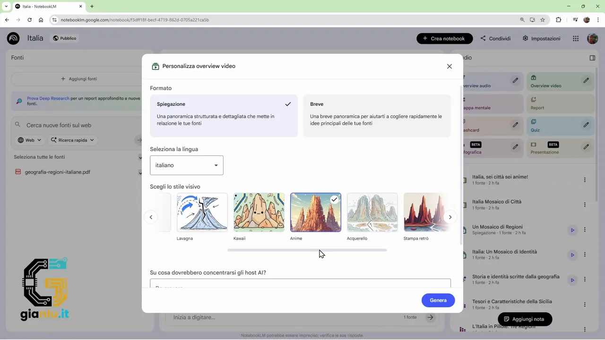Choose the Kawaii visual style thumbnail
Screen dimensions: 605x340
259,212
